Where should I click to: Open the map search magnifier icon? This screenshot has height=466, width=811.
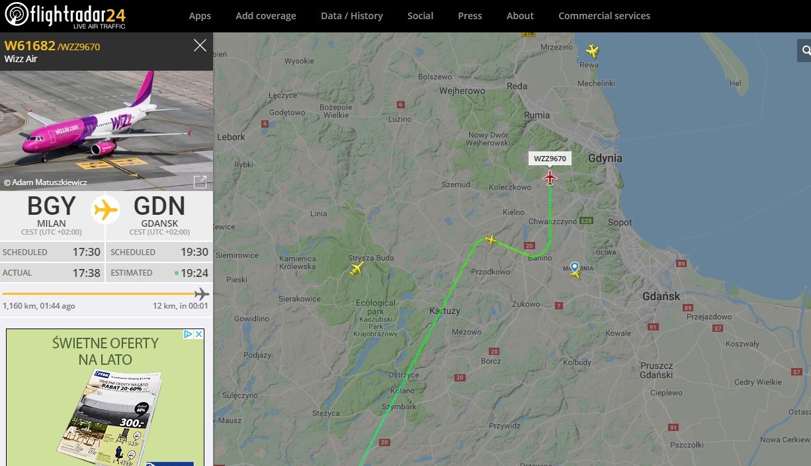[806, 50]
